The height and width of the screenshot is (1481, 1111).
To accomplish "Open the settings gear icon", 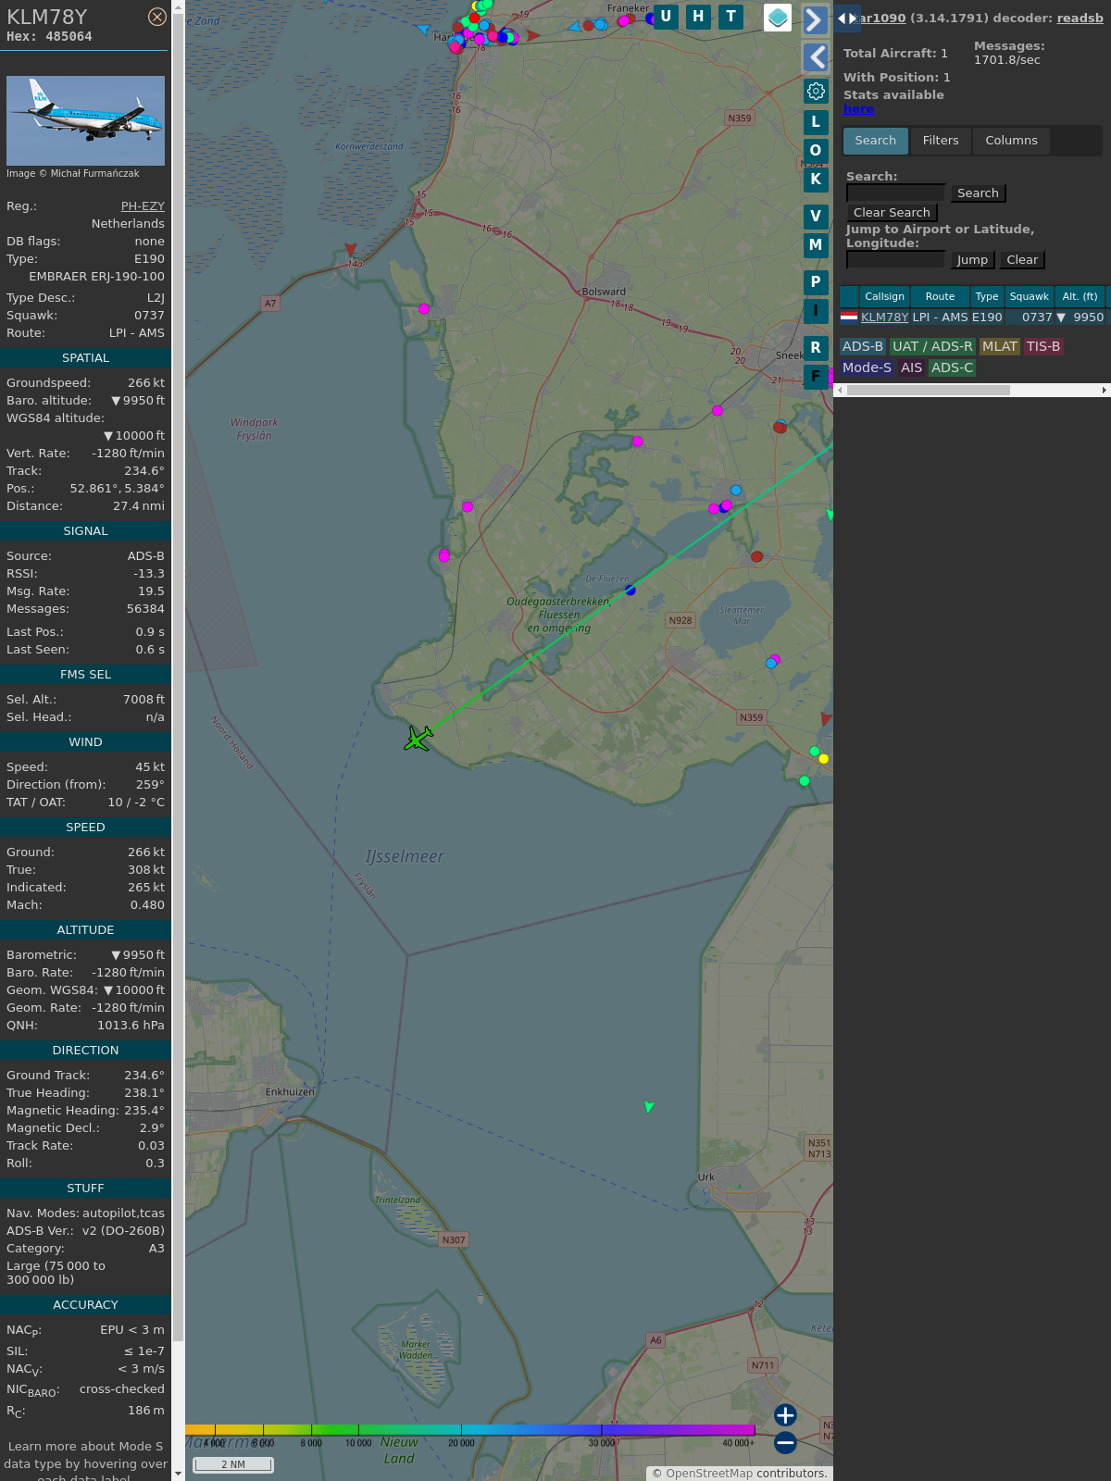I will tap(816, 91).
